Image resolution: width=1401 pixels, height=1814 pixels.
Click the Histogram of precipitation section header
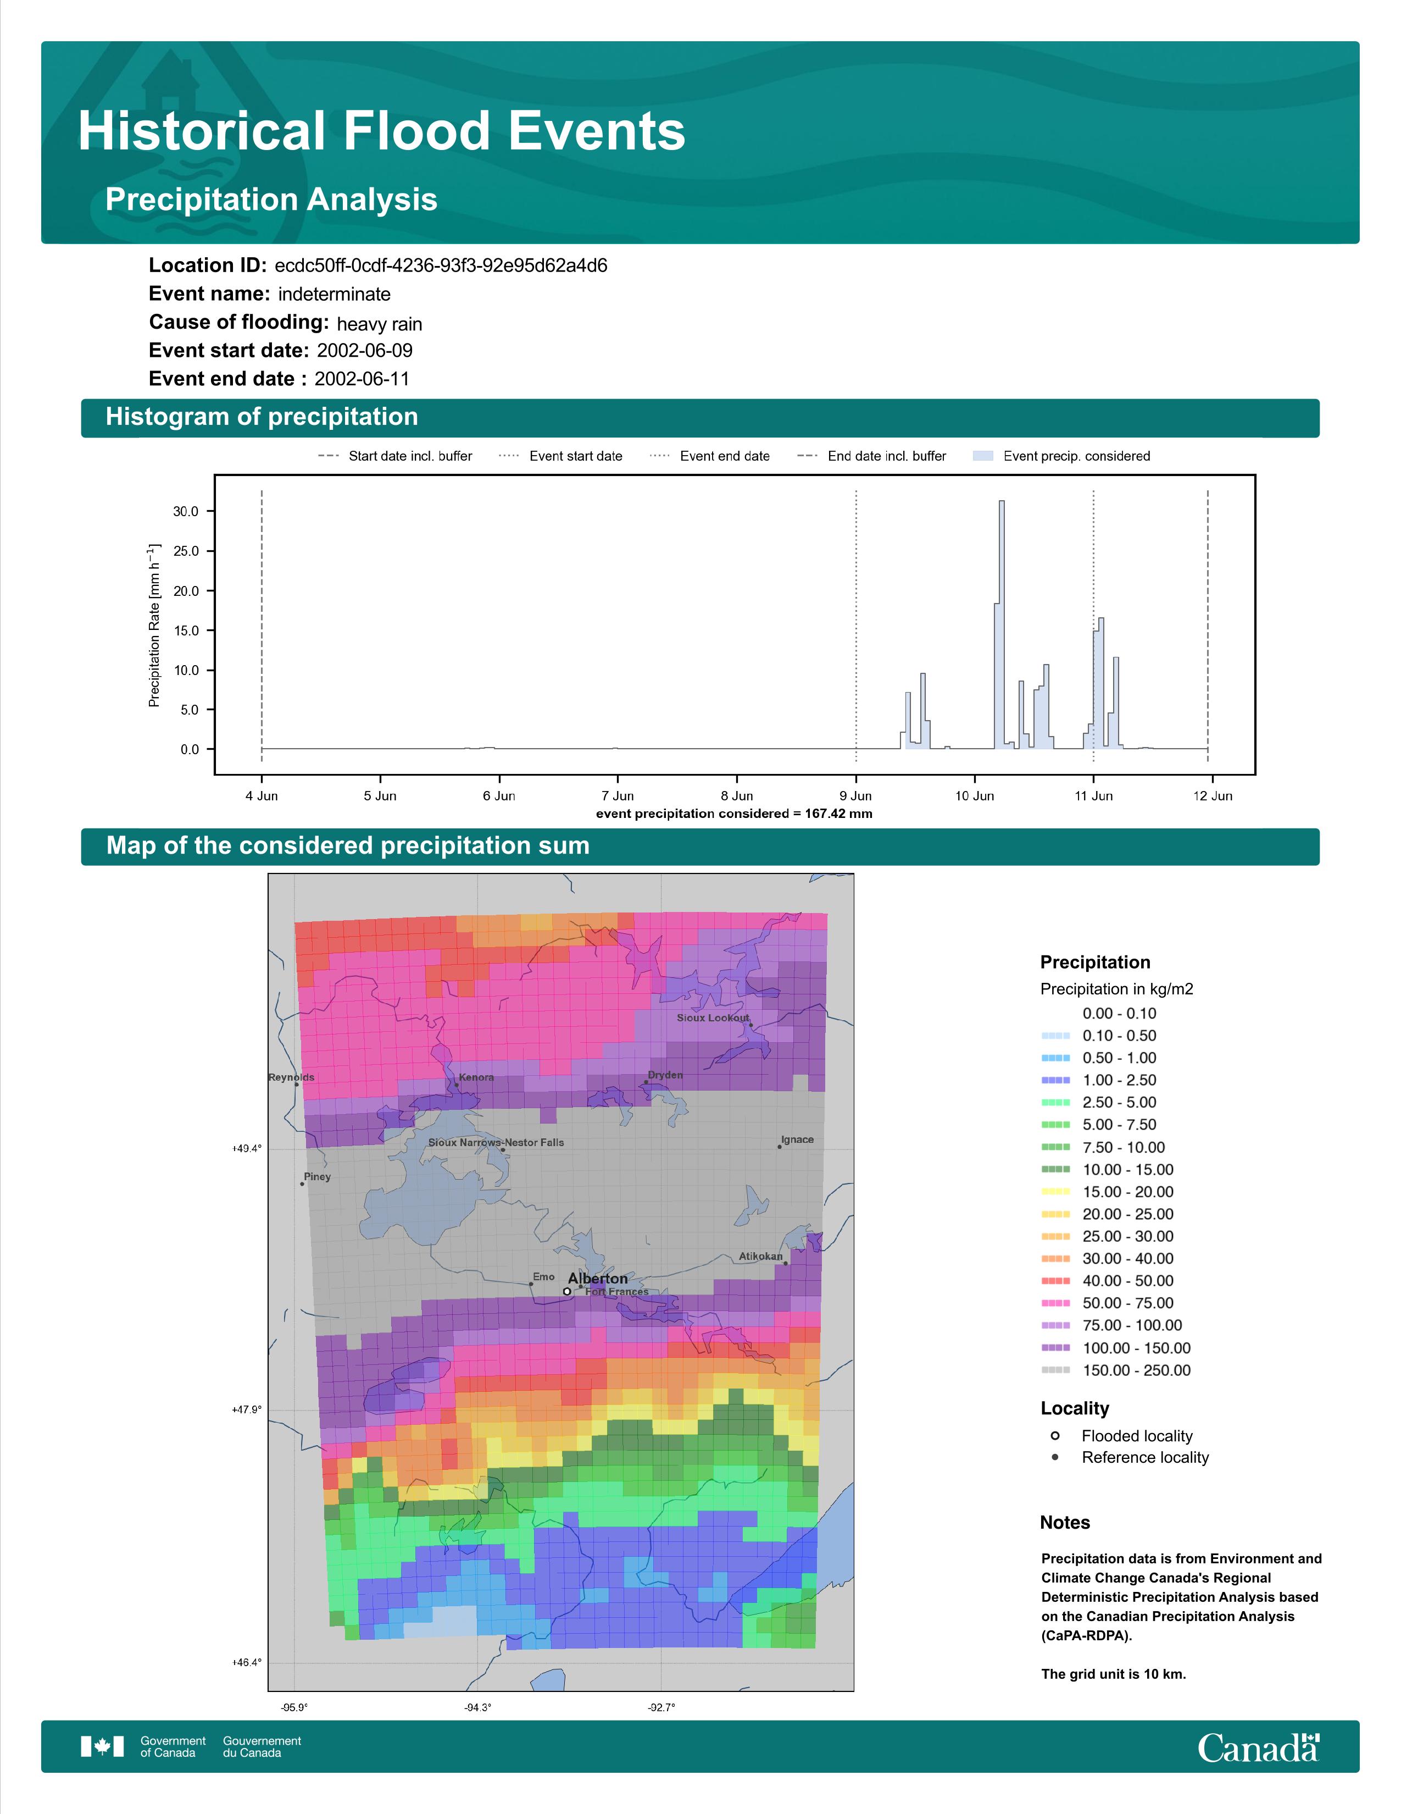pos(262,417)
